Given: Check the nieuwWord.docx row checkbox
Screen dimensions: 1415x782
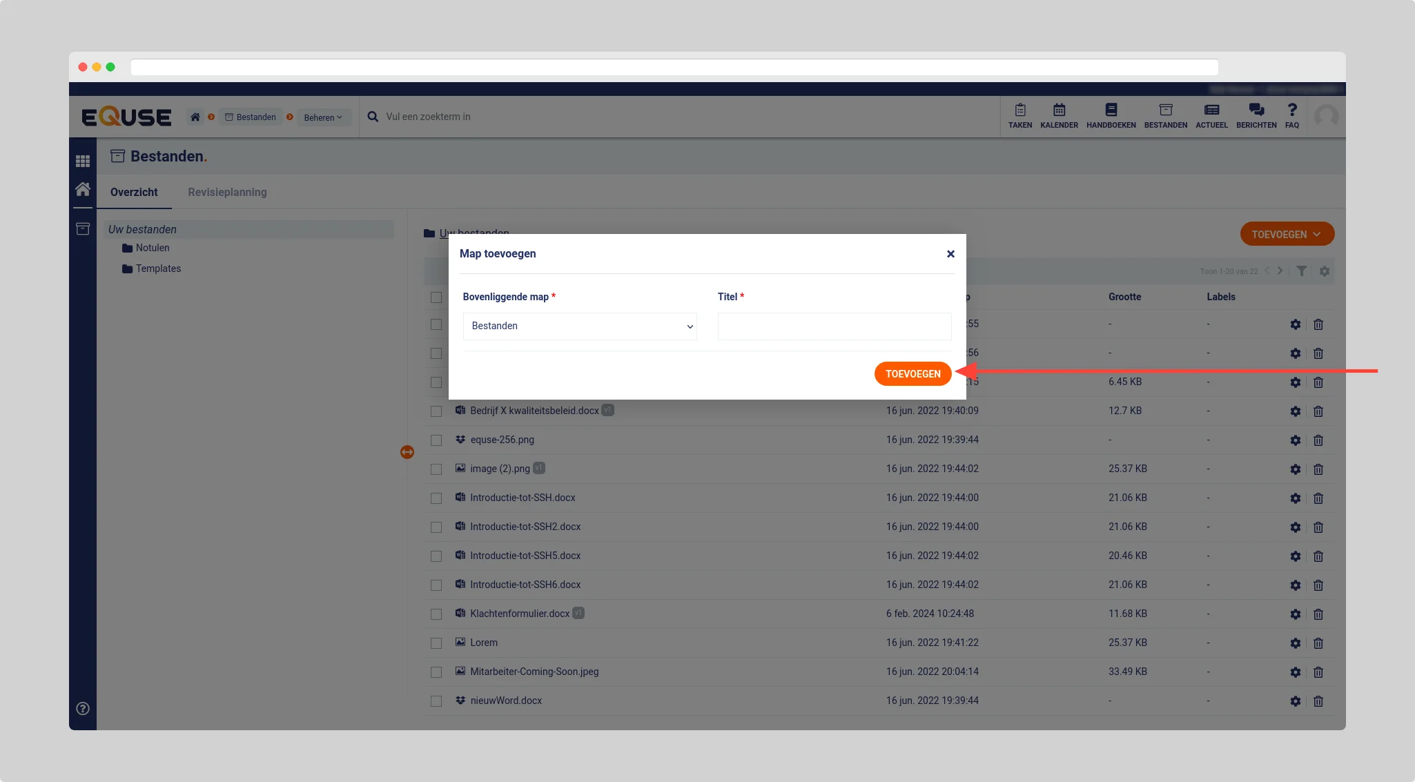Looking at the screenshot, I should point(436,701).
